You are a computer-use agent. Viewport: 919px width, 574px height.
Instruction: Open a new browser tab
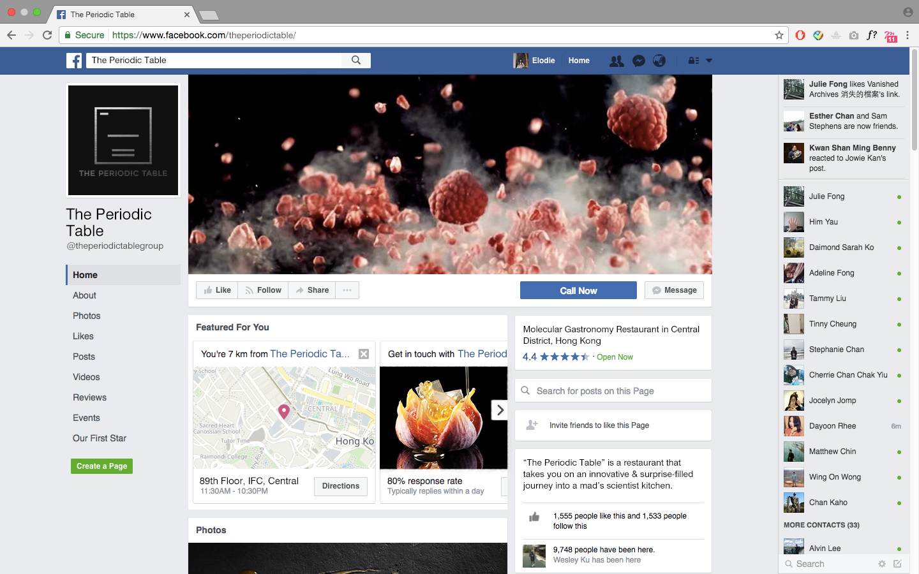209,15
